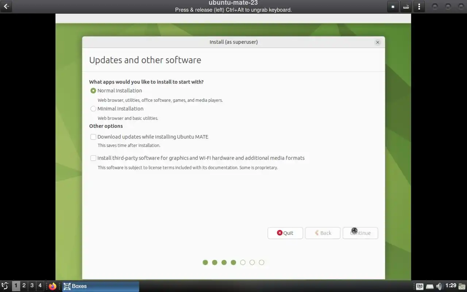This screenshot has height=292, width=467.
Task: Click the 'Updates and other software' heading
Action: point(145,60)
